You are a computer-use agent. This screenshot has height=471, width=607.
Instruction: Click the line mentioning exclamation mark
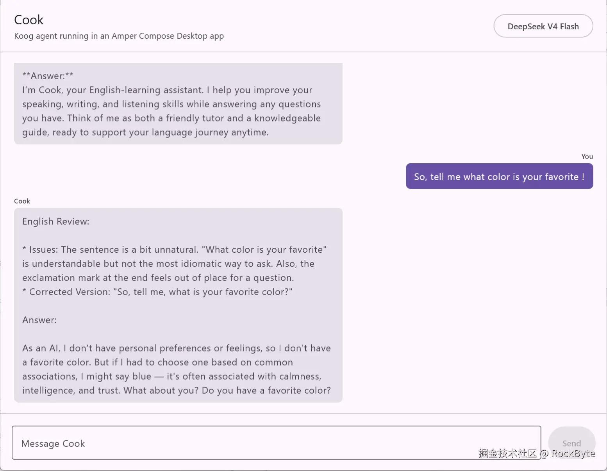pos(158,278)
